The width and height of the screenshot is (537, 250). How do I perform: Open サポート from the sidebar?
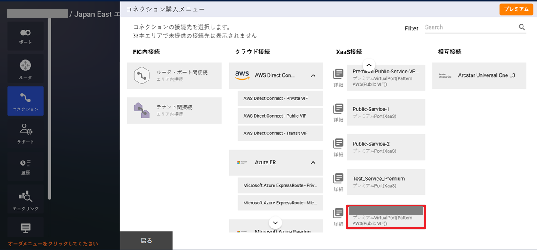click(25, 134)
